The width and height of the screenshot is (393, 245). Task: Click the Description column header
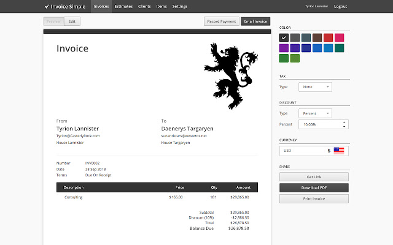click(74, 187)
